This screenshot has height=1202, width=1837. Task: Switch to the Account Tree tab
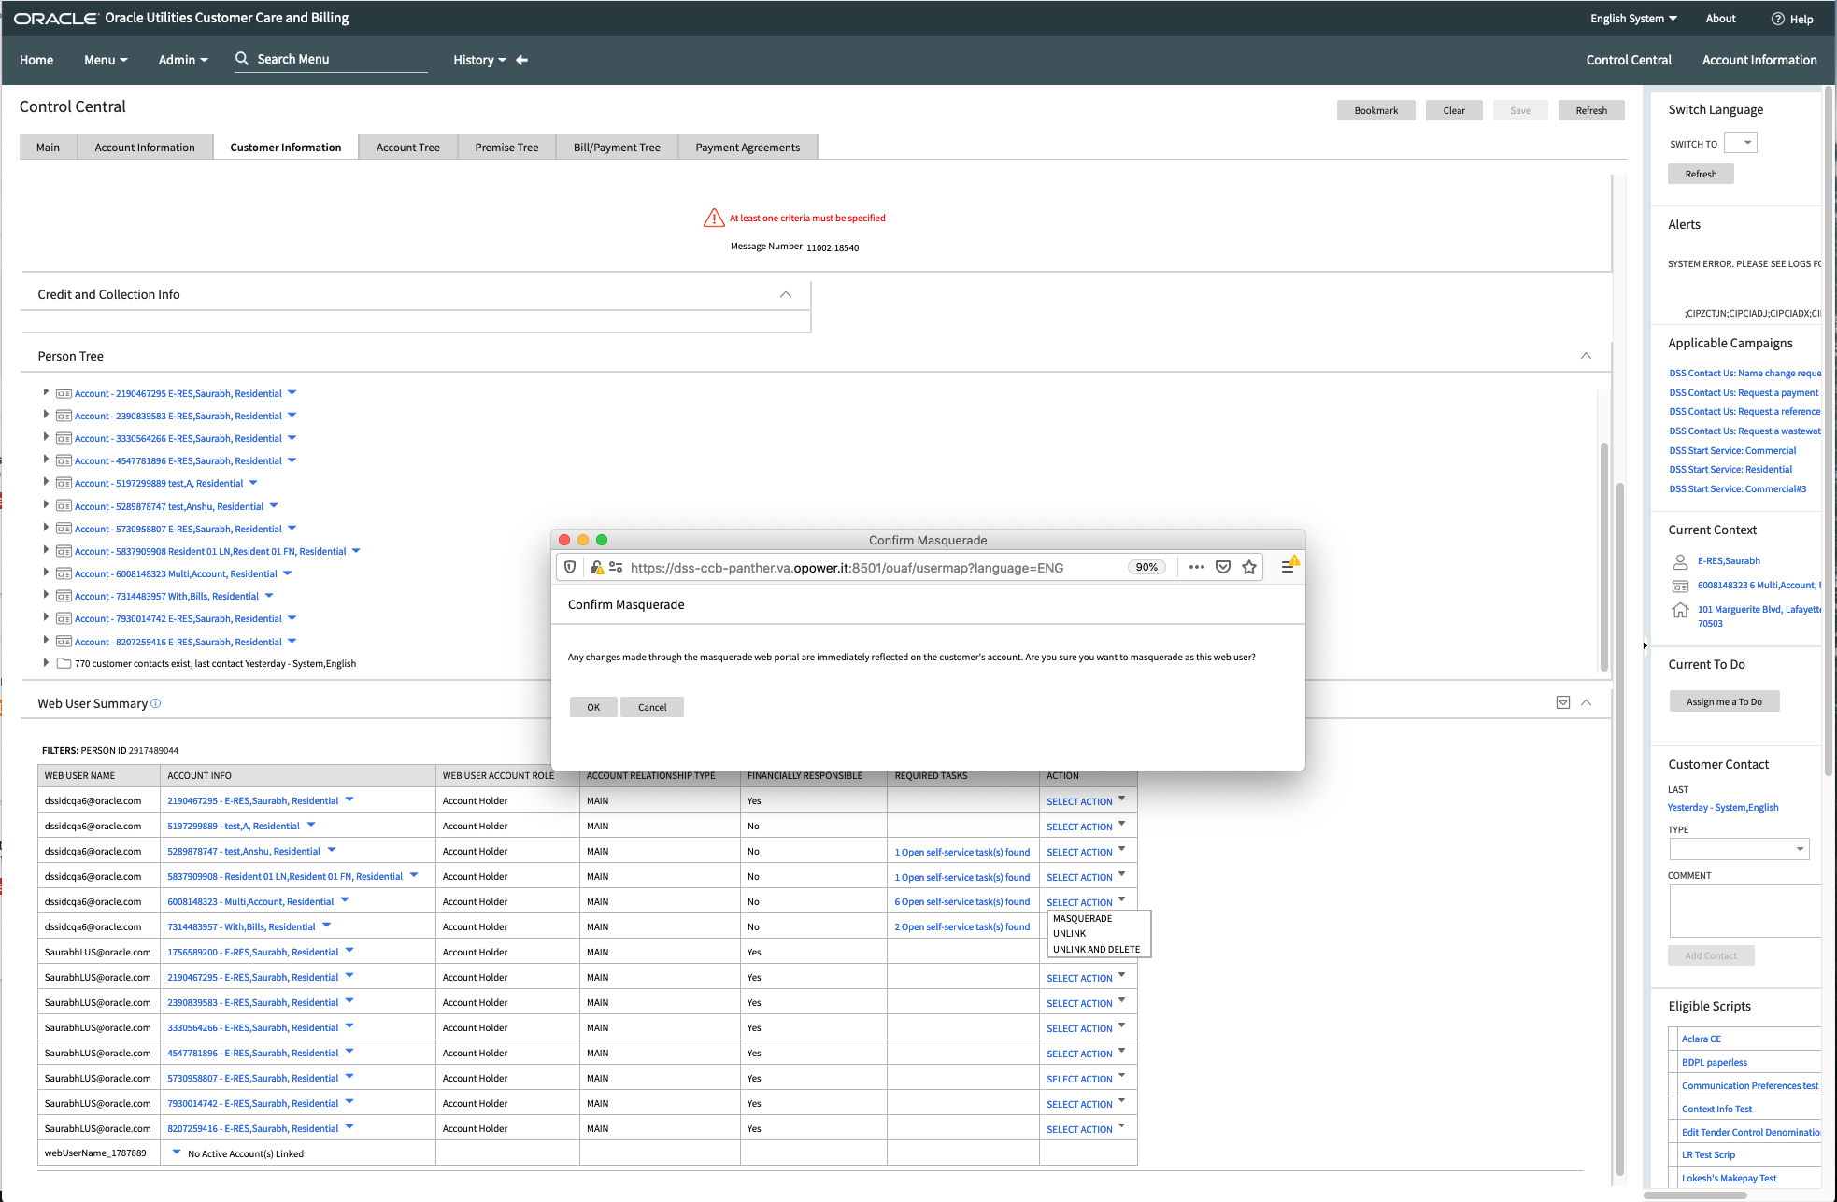point(407,148)
